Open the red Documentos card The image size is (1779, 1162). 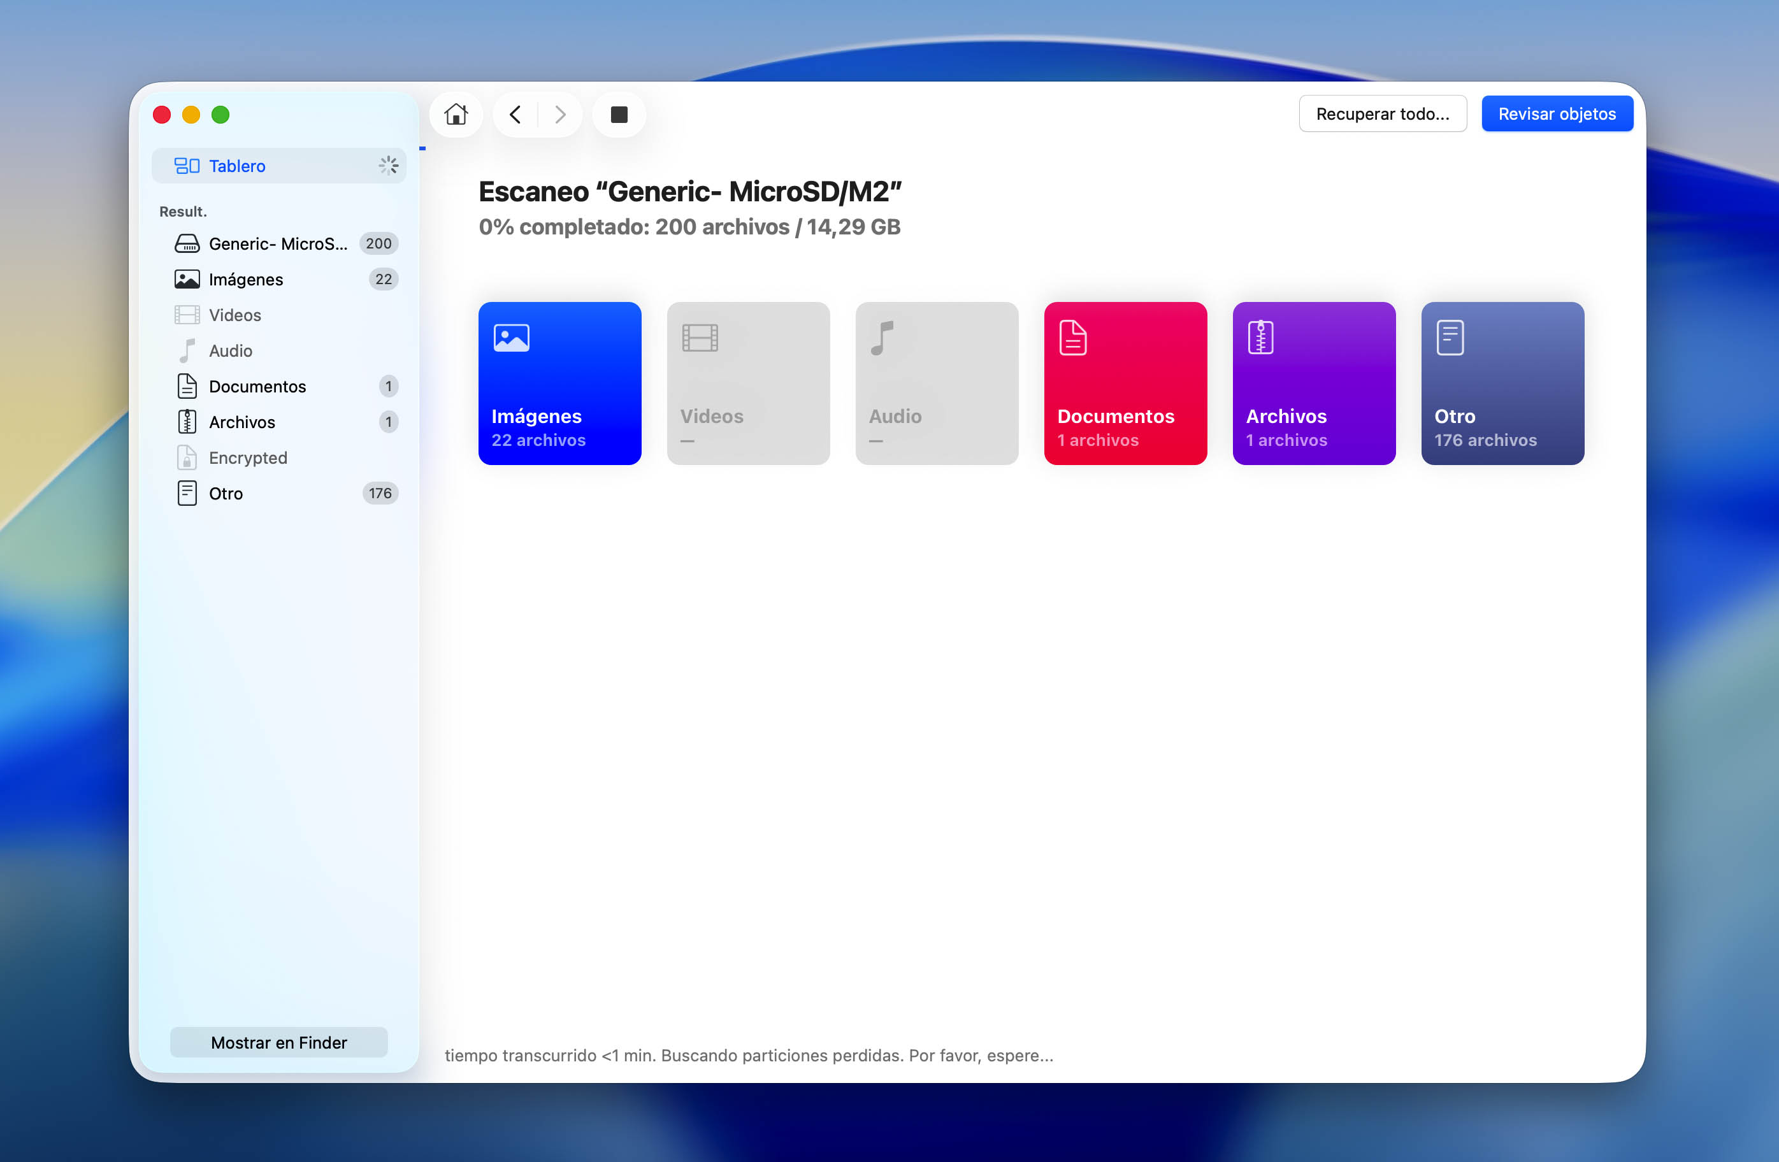point(1126,384)
